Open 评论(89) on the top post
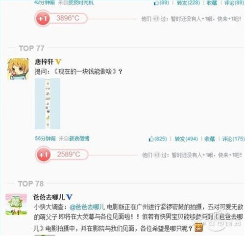The width and height of the screenshot is (245, 236). 234,2
